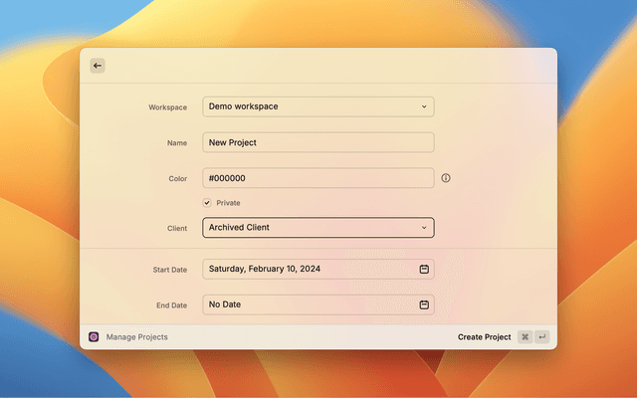Focus the Name field with New Project
Image resolution: width=637 pixels, height=398 pixels.
point(318,142)
